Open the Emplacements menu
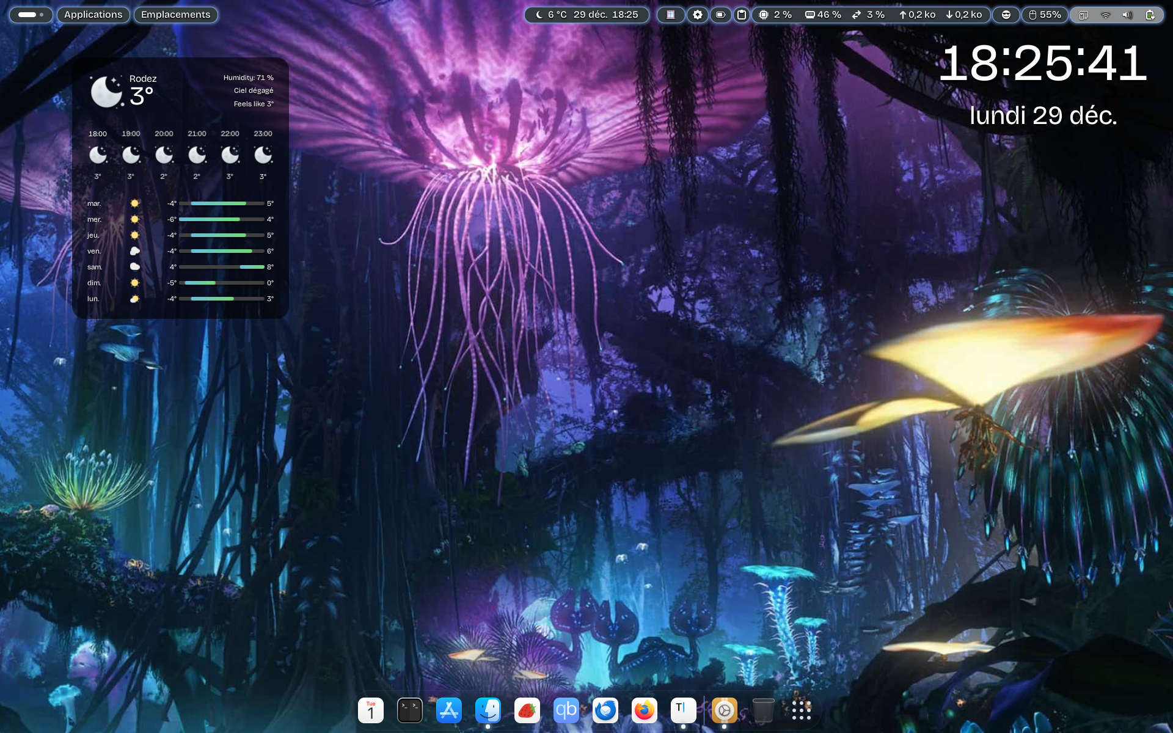The image size is (1173, 733). click(x=175, y=15)
